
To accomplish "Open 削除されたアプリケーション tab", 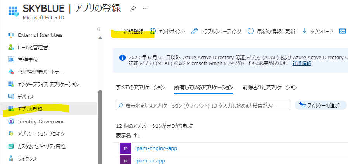I will click(270, 87).
